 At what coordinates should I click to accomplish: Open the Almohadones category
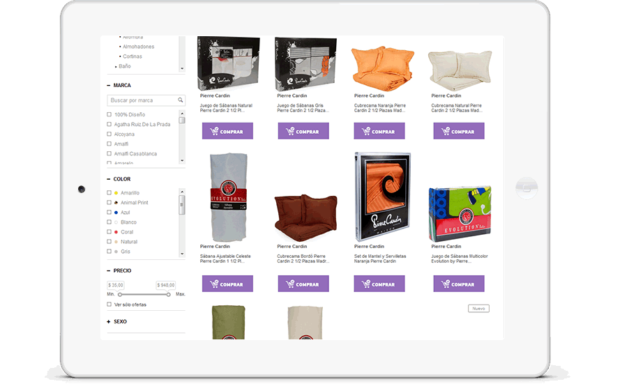[138, 47]
